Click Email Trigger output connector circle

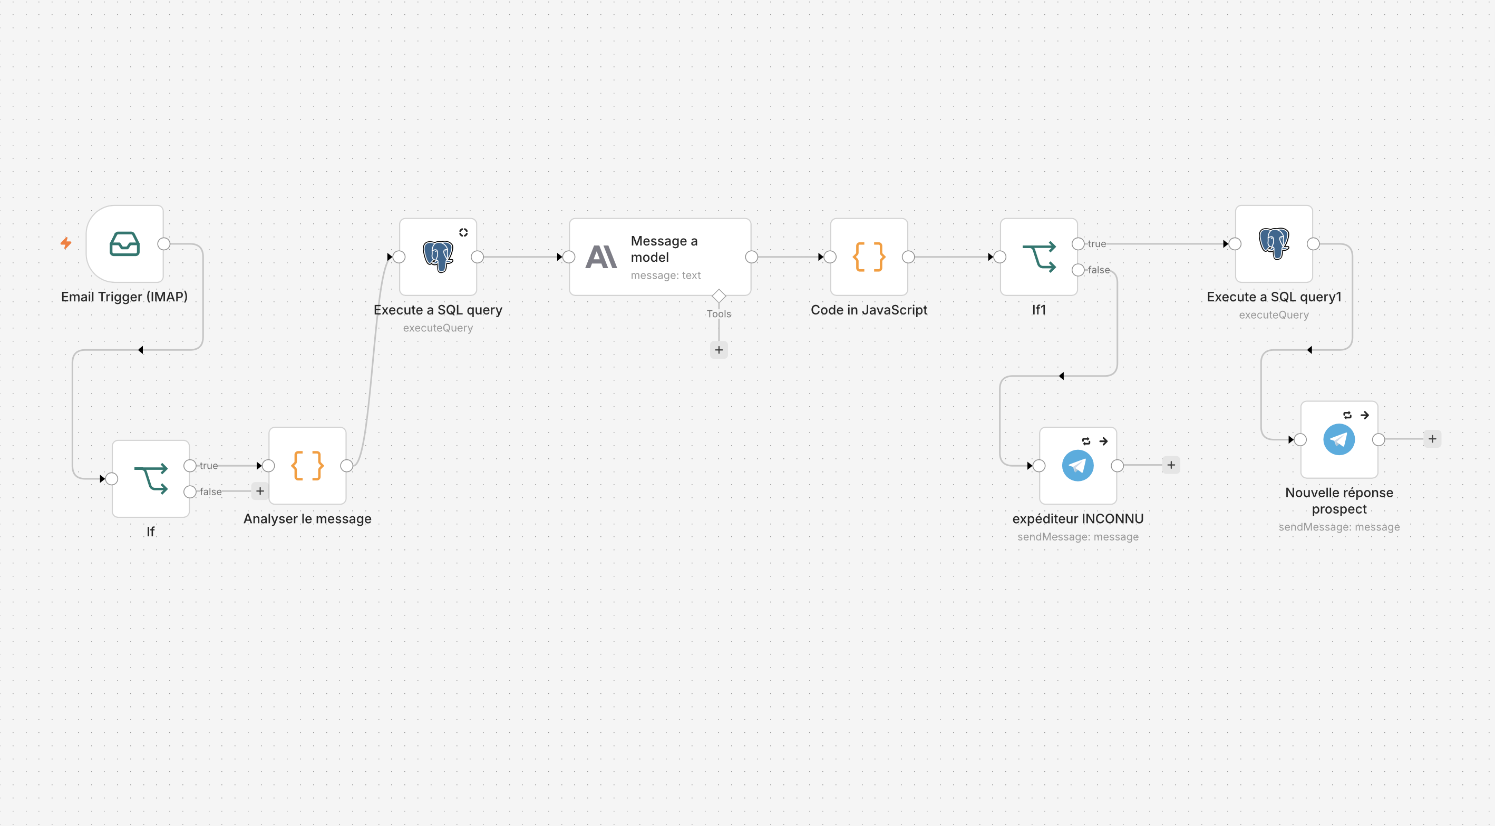[x=163, y=243]
